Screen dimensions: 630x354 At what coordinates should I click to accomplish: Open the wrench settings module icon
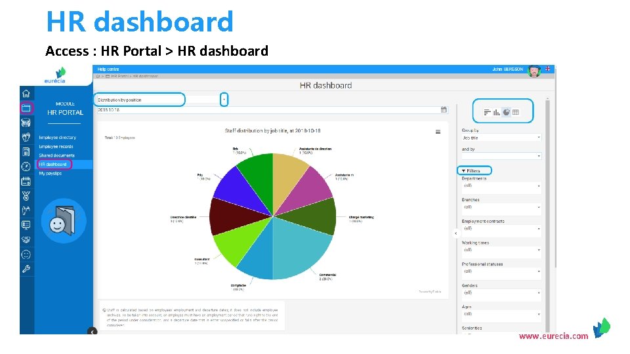coord(26,269)
